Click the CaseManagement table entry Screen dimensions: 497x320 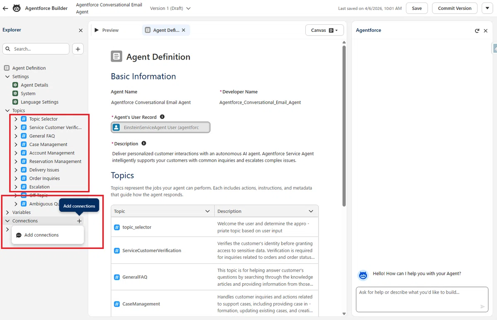[141, 304]
